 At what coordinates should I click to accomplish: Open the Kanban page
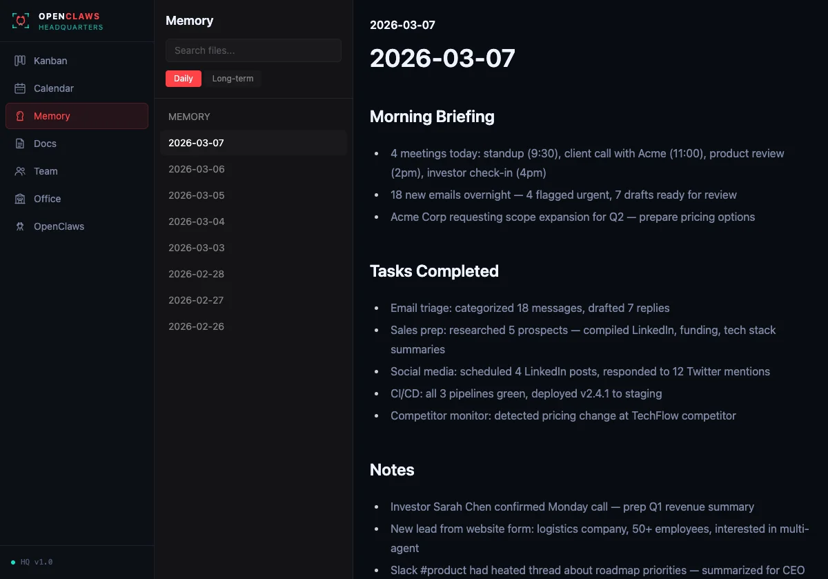click(x=77, y=61)
